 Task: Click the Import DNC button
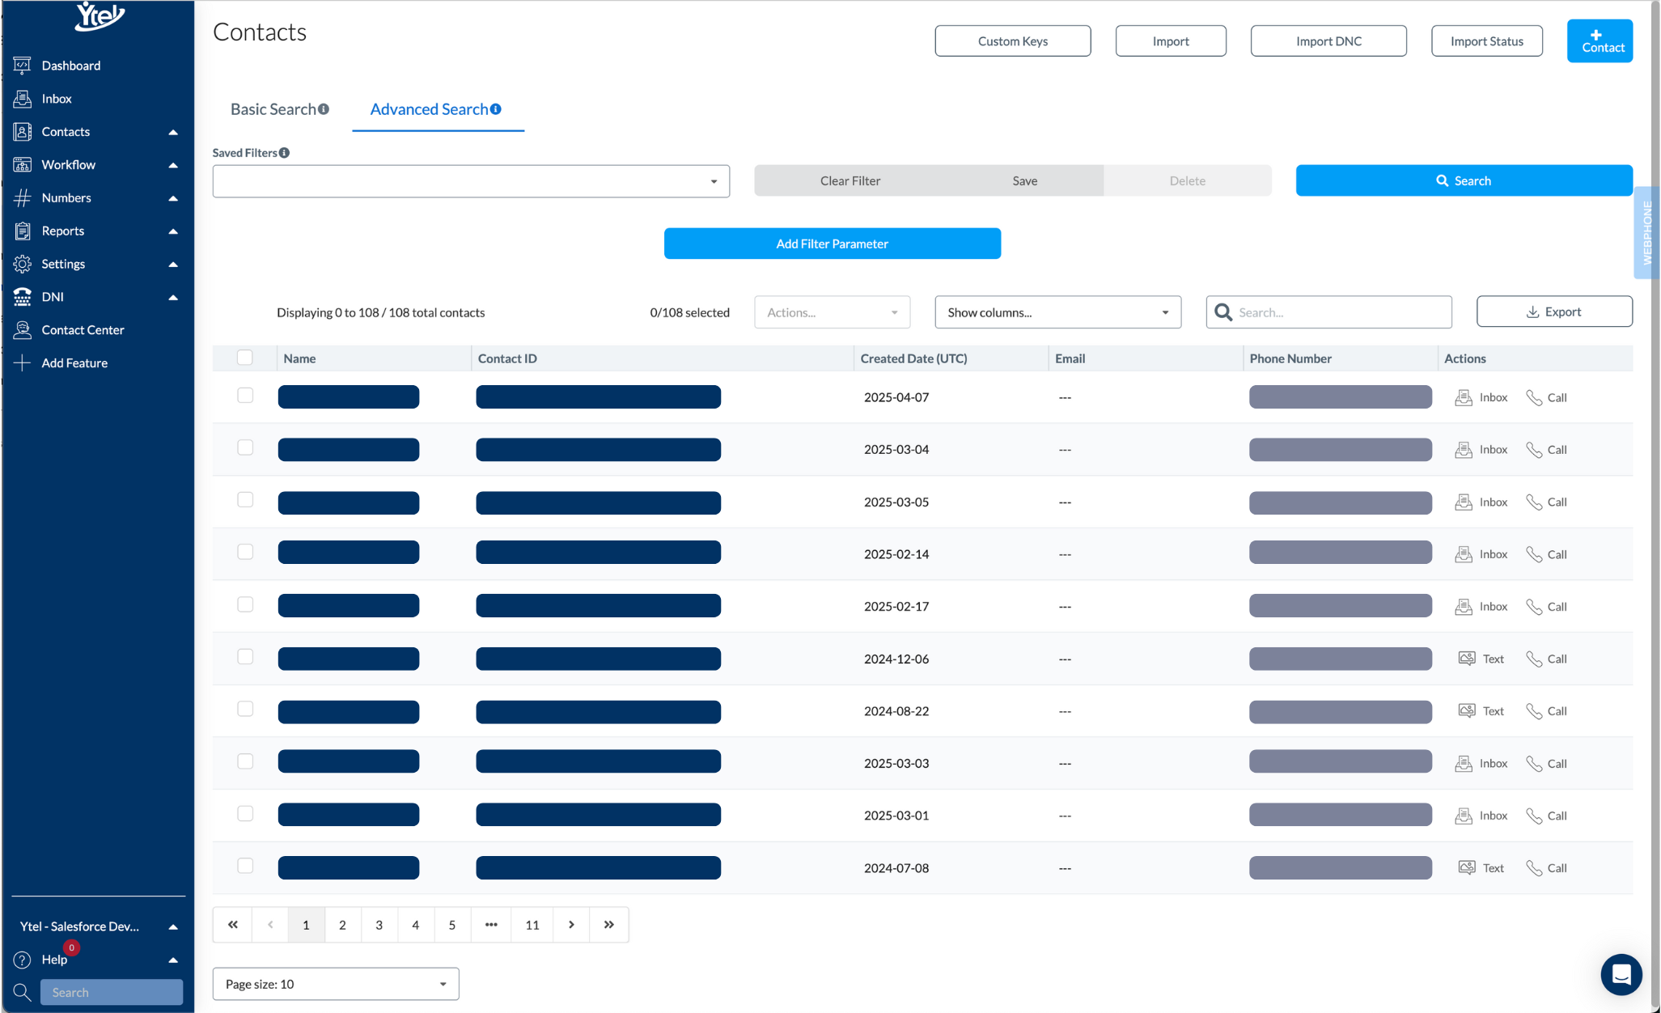pyautogui.click(x=1328, y=41)
